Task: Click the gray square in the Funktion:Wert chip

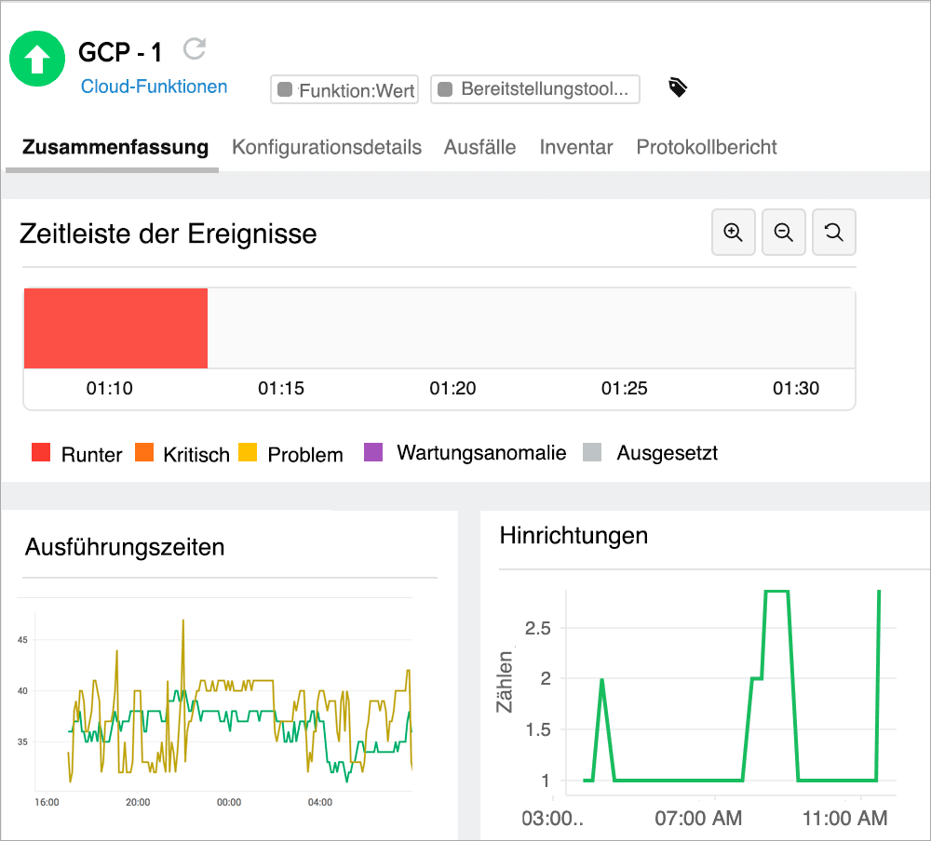Action: point(287,89)
